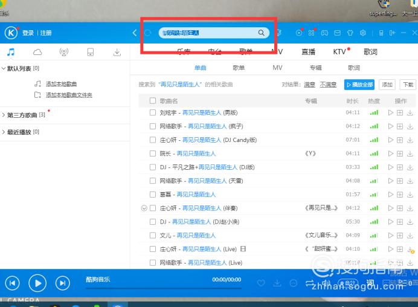Open album 《Y》 link
This screenshot has height=307, width=418.
tap(310, 153)
